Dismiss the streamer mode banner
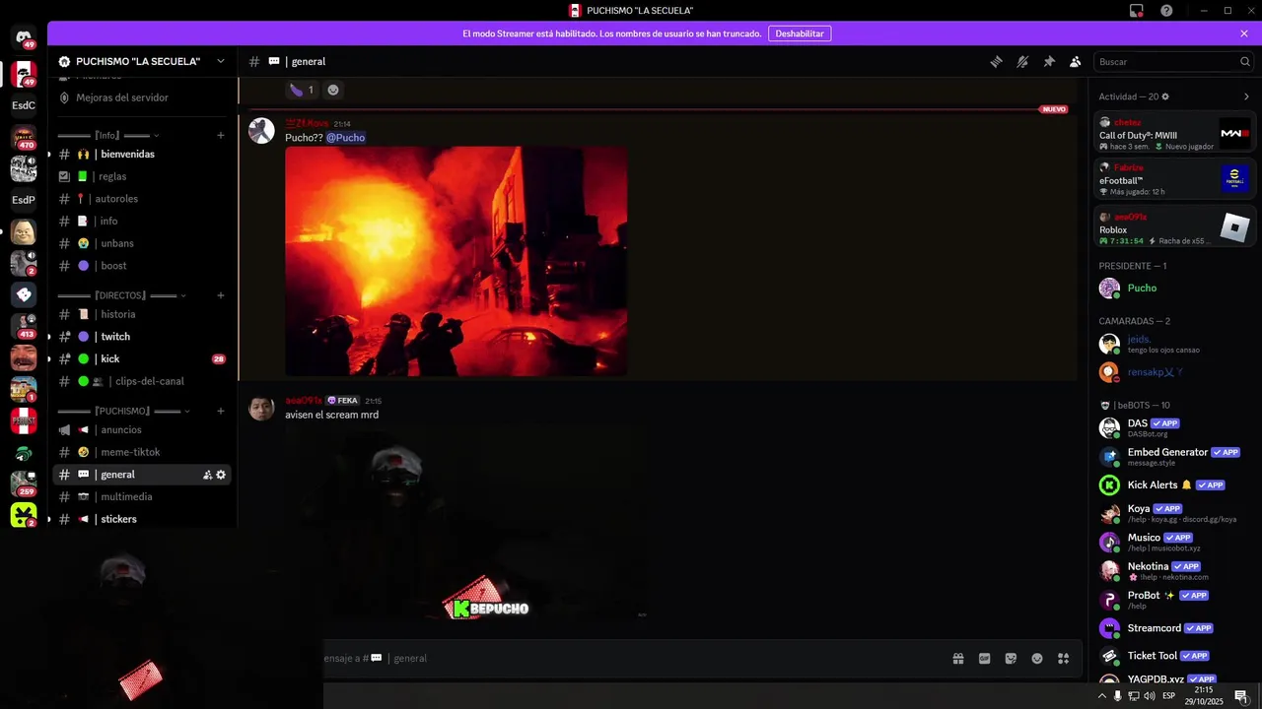 pyautogui.click(x=1244, y=33)
